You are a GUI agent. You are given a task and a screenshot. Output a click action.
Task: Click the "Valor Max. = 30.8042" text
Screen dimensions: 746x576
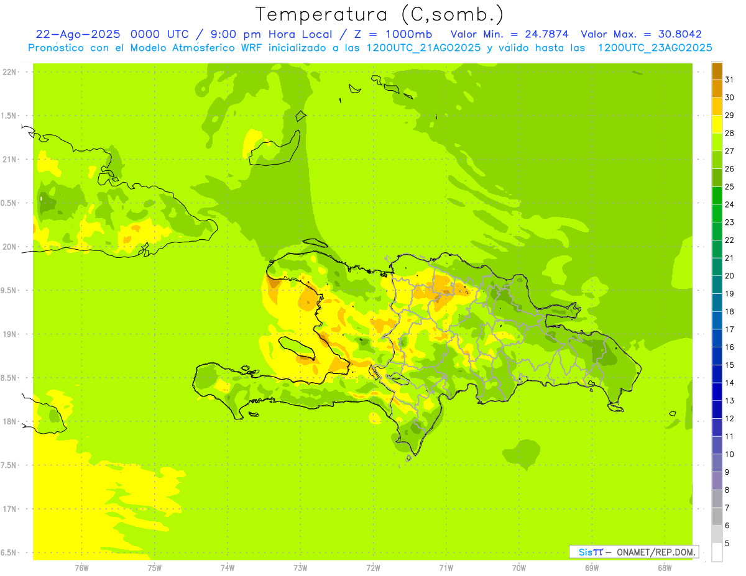click(641, 34)
